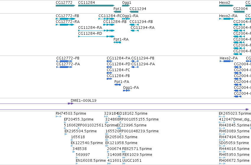Click the CG11294-RA transcript label
This screenshot has width=251, height=165.
coord(143,28)
